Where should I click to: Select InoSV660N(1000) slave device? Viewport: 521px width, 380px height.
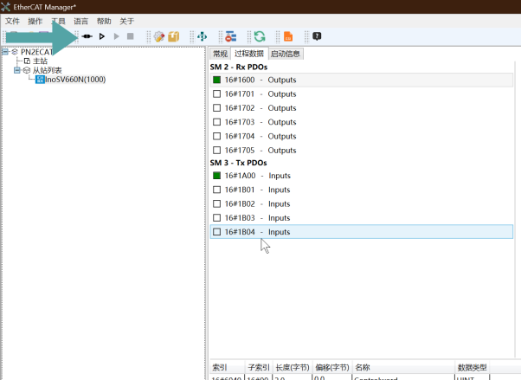(75, 80)
